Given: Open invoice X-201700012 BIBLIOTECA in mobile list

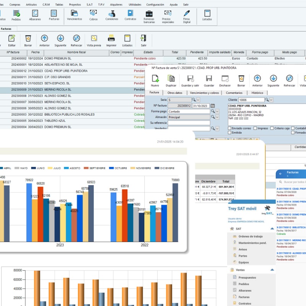Looking at the screenshot, I should 291,231.
